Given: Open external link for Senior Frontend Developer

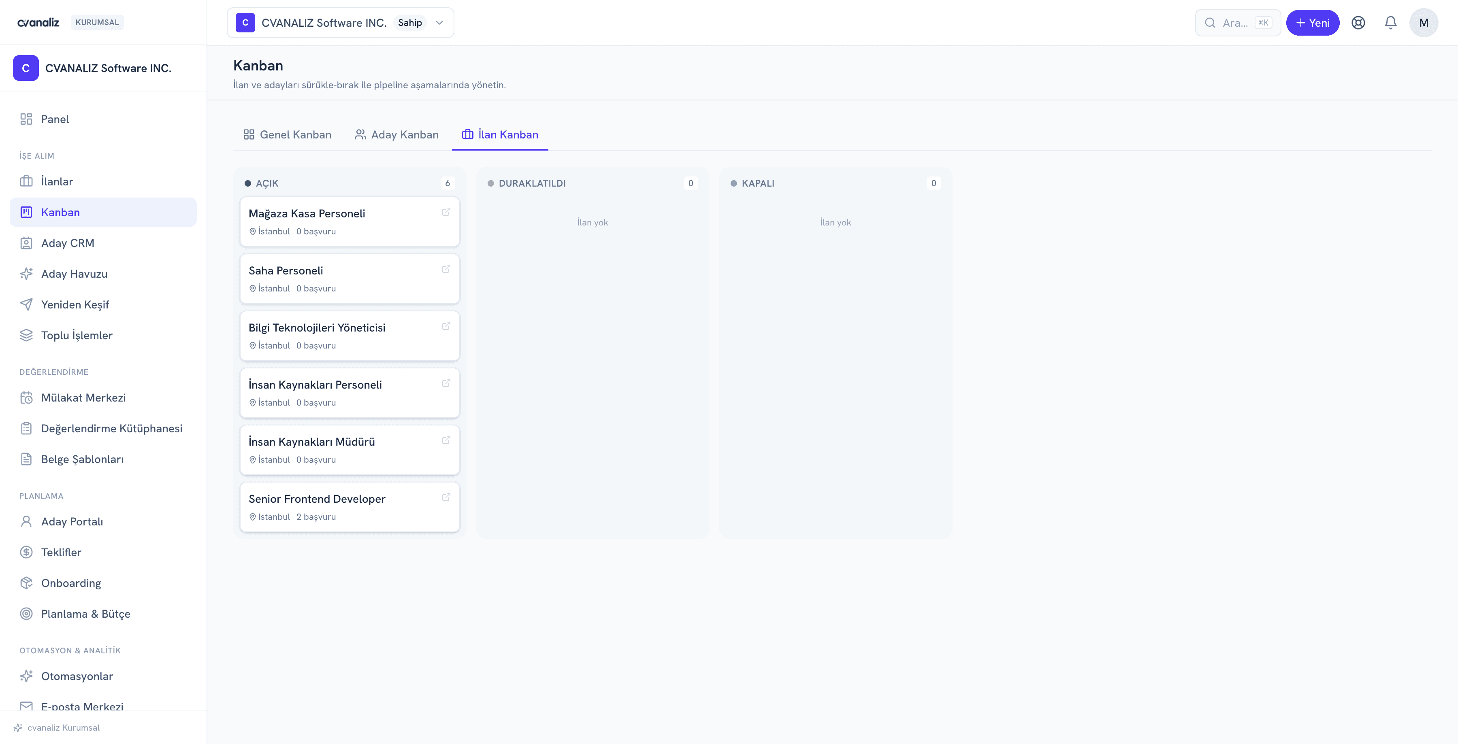Looking at the screenshot, I should click(446, 498).
